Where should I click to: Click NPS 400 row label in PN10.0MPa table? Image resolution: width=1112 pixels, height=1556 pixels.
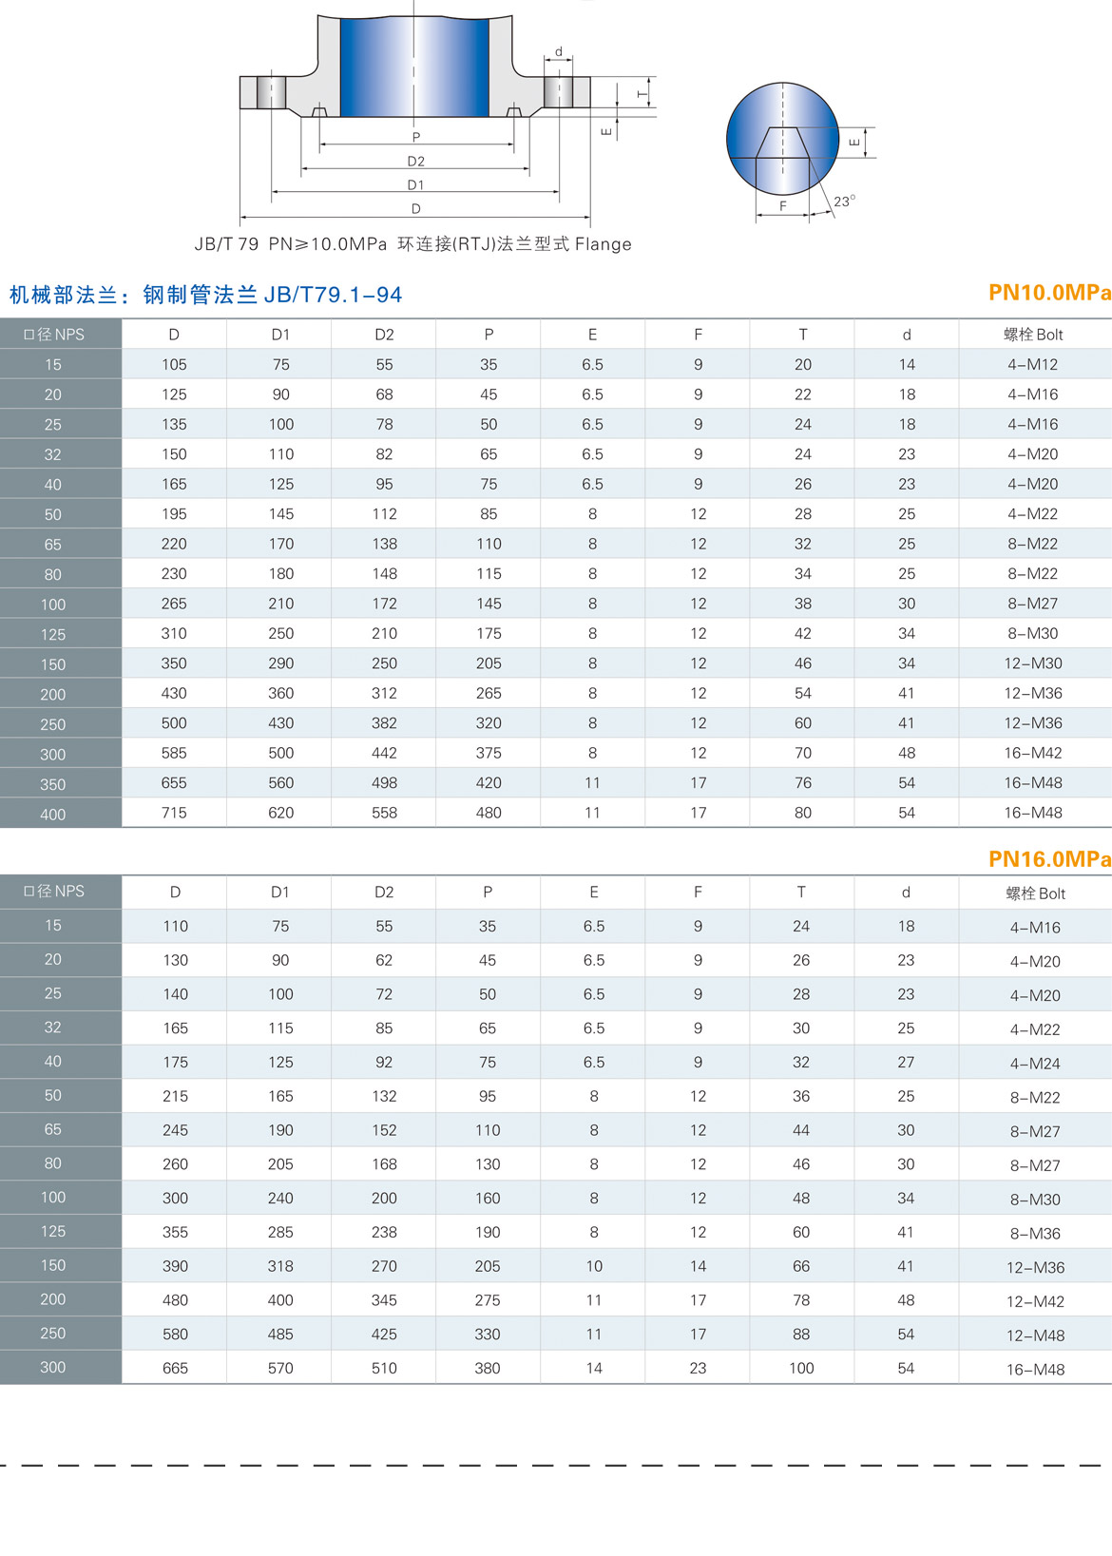pos(53,815)
